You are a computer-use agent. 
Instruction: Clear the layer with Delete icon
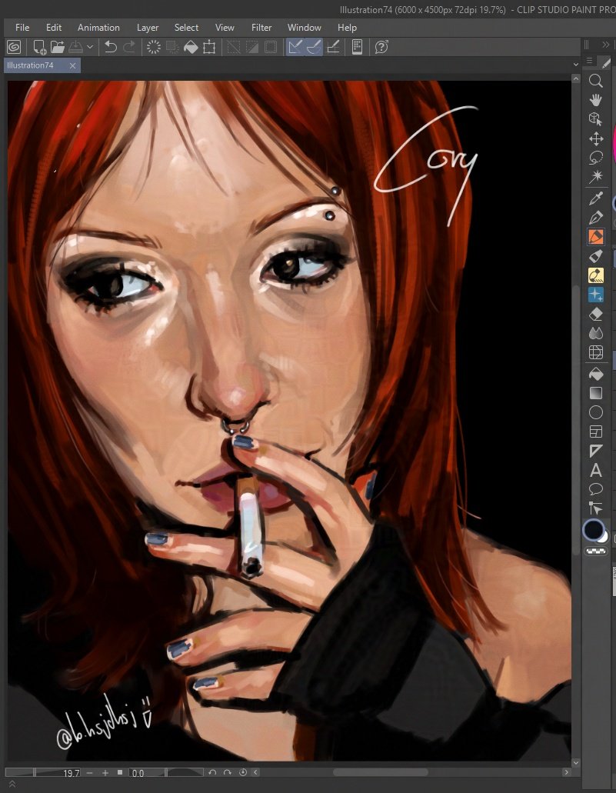pyautogui.click(x=153, y=47)
